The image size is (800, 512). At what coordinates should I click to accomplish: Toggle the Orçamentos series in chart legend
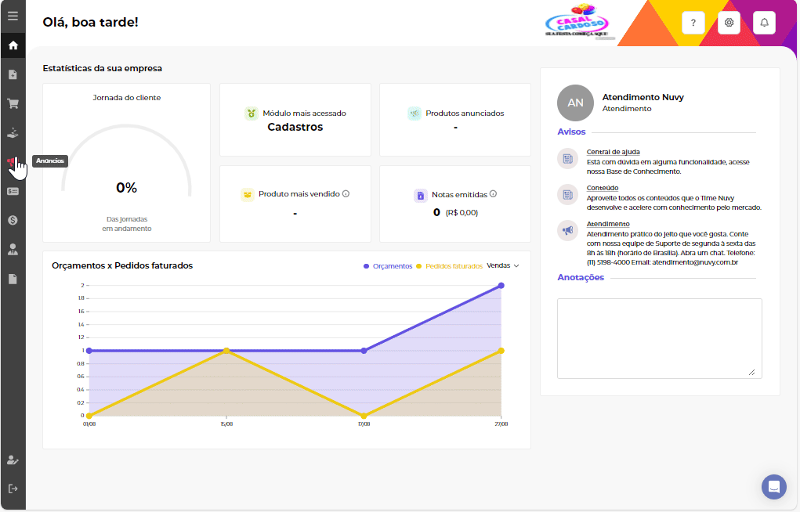point(388,266)
